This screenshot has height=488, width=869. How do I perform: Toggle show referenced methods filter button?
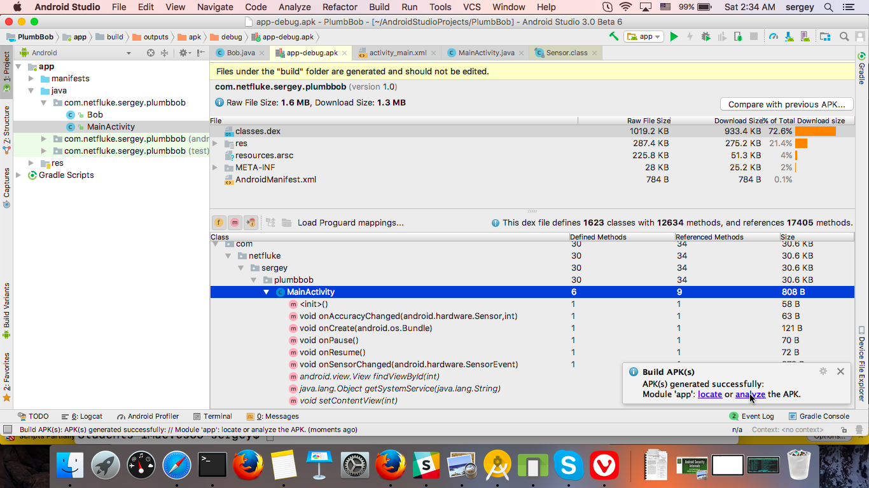pyautogui.click(x=251, y=222)
